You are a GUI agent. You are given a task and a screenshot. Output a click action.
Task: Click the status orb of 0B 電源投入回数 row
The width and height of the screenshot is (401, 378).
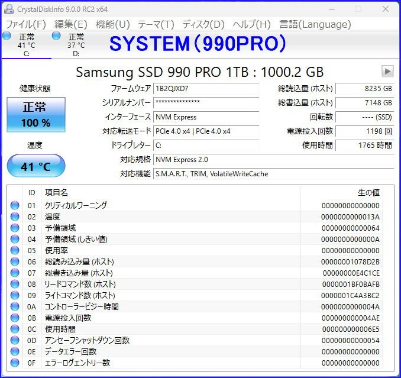15,318
